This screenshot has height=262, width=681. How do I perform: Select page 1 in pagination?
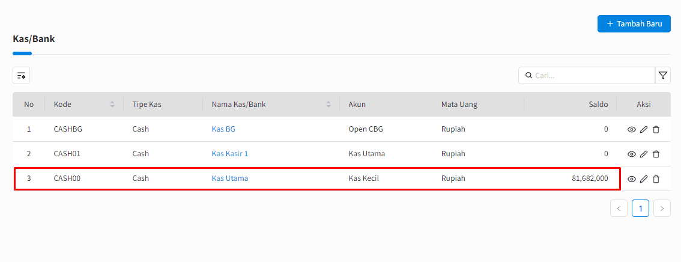click(640, 209)
